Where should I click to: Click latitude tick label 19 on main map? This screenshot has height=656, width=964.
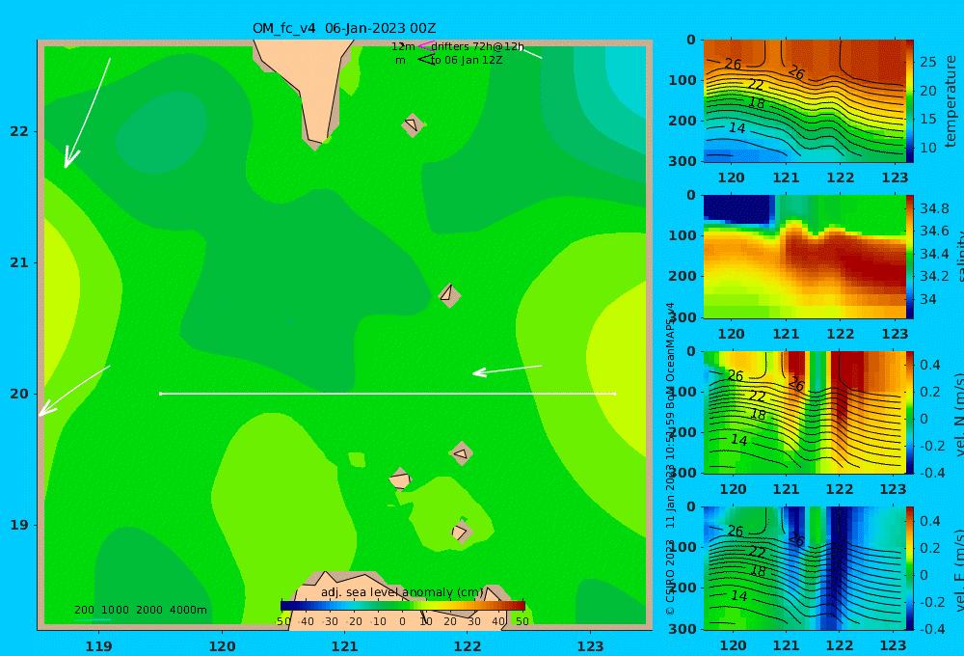(19, 525)
